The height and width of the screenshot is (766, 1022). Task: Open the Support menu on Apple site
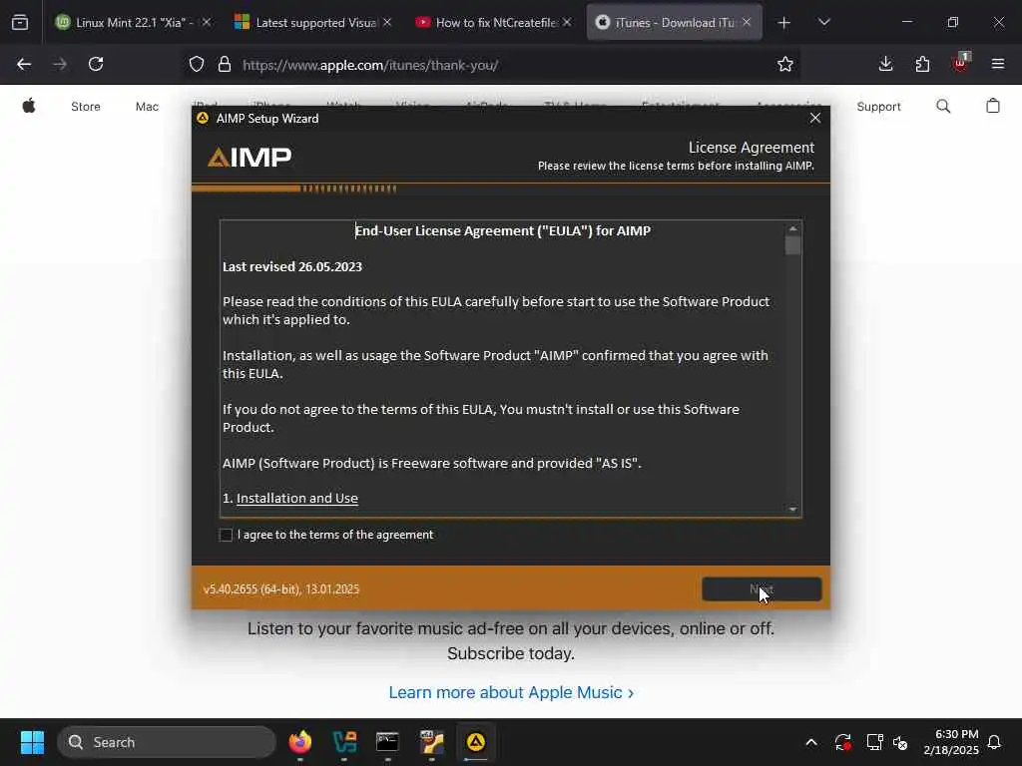pyautogui.click(x=878, y=107)
